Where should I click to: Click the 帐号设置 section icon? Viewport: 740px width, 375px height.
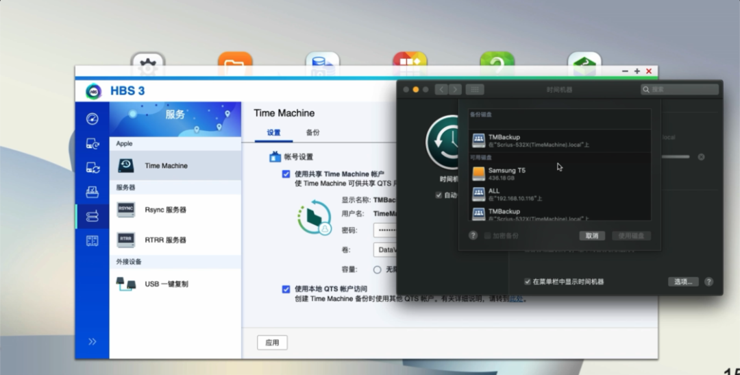pyautogui.click(x=275, y=157)
